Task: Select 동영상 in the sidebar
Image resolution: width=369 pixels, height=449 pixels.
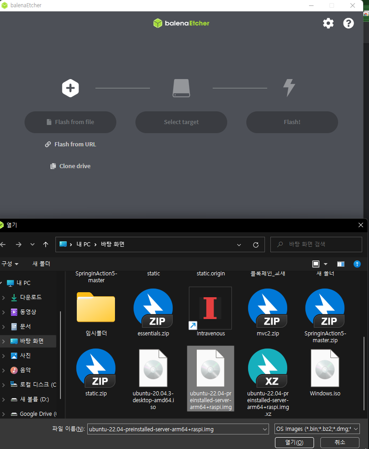Action: point(24,312)
